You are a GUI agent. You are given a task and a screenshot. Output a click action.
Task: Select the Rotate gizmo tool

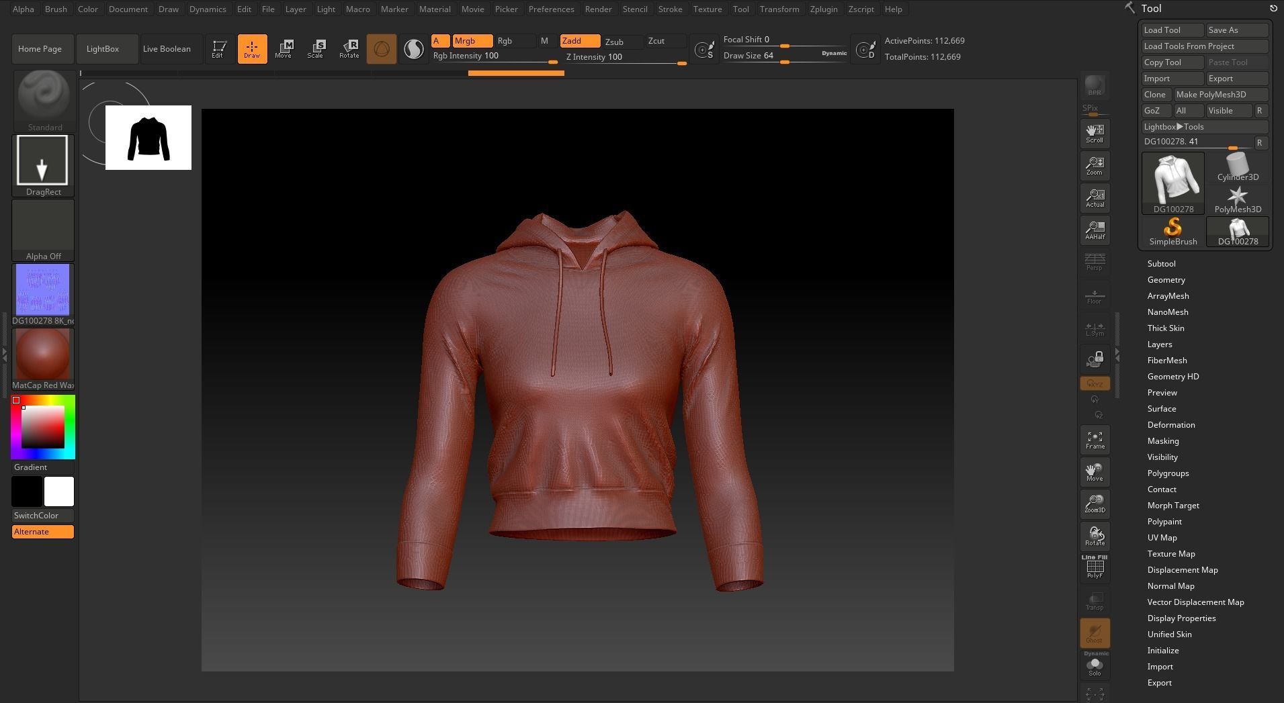click(x=349, y=49)
